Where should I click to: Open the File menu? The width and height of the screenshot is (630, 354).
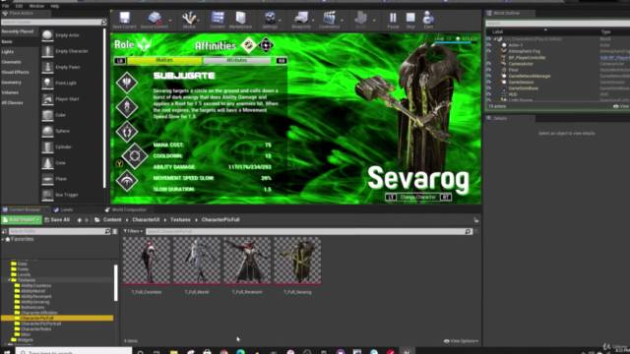tap(6, 6)
